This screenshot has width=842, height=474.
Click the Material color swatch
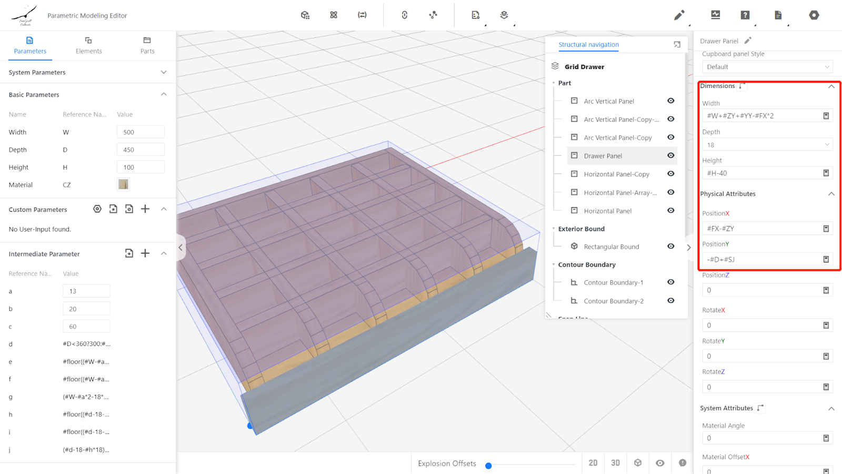(x=123, y=184)
